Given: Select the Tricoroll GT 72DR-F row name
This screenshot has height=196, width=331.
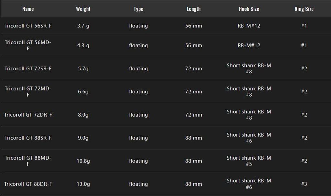Looking at the screenshot, I should point(28,115).
